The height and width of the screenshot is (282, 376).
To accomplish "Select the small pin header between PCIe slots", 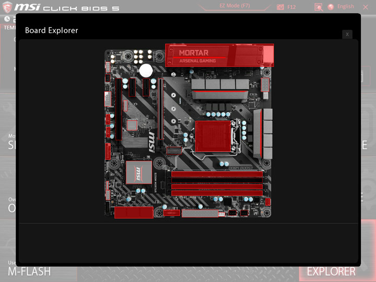I will [125, 105].
